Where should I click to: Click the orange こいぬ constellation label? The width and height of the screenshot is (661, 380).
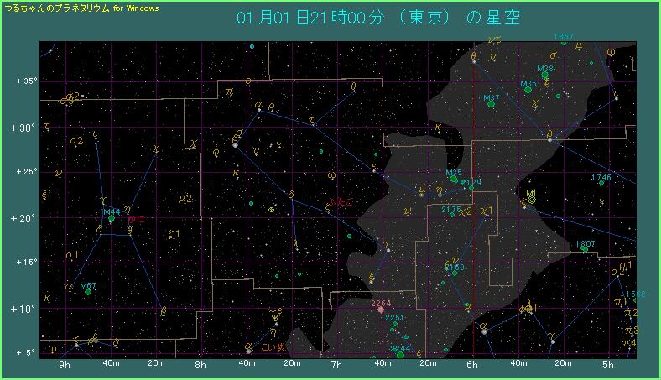coord(273,346)
